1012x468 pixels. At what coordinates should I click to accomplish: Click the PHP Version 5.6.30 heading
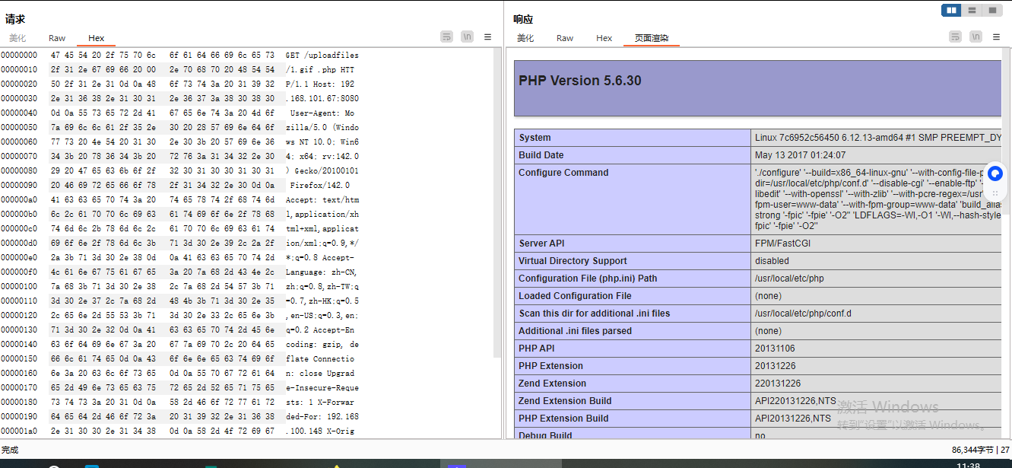(x=579, y=81)
